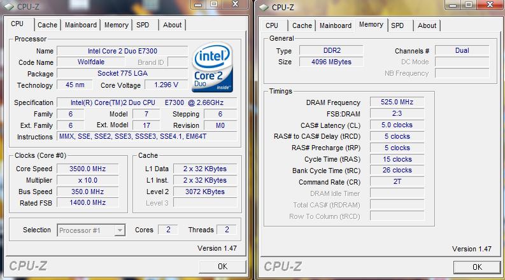Click the Cores count field
Viewport: 505px width, 280px height.
coord(168,230)
